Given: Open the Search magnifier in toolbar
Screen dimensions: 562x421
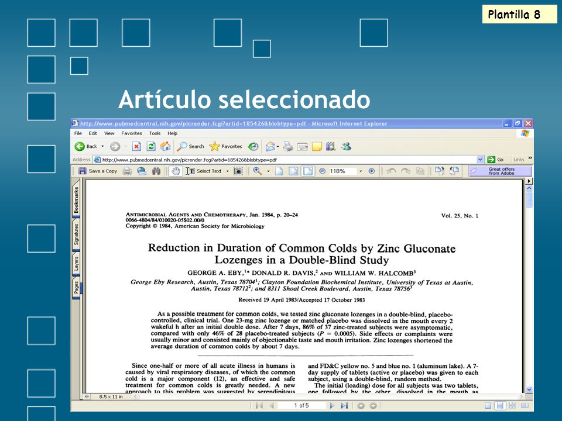Looking at the screenshot, I should [x=191, y=146].
